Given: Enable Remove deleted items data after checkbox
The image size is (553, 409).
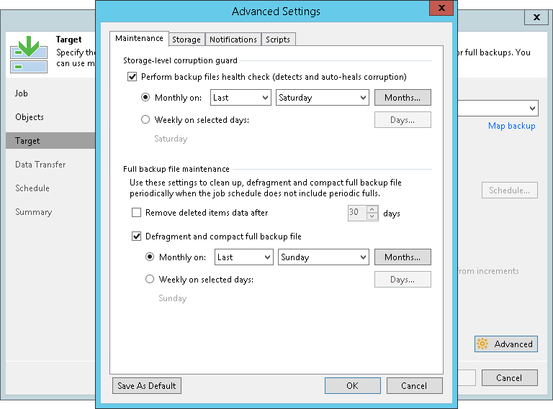Looking at the screenshot, I should [x=137, y=212].
